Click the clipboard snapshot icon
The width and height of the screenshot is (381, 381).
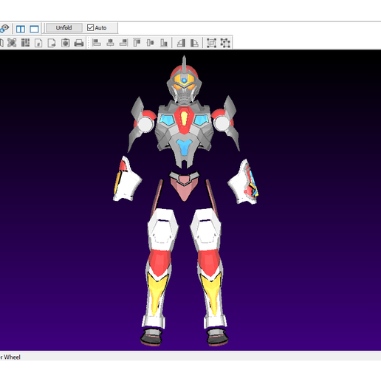65,43
